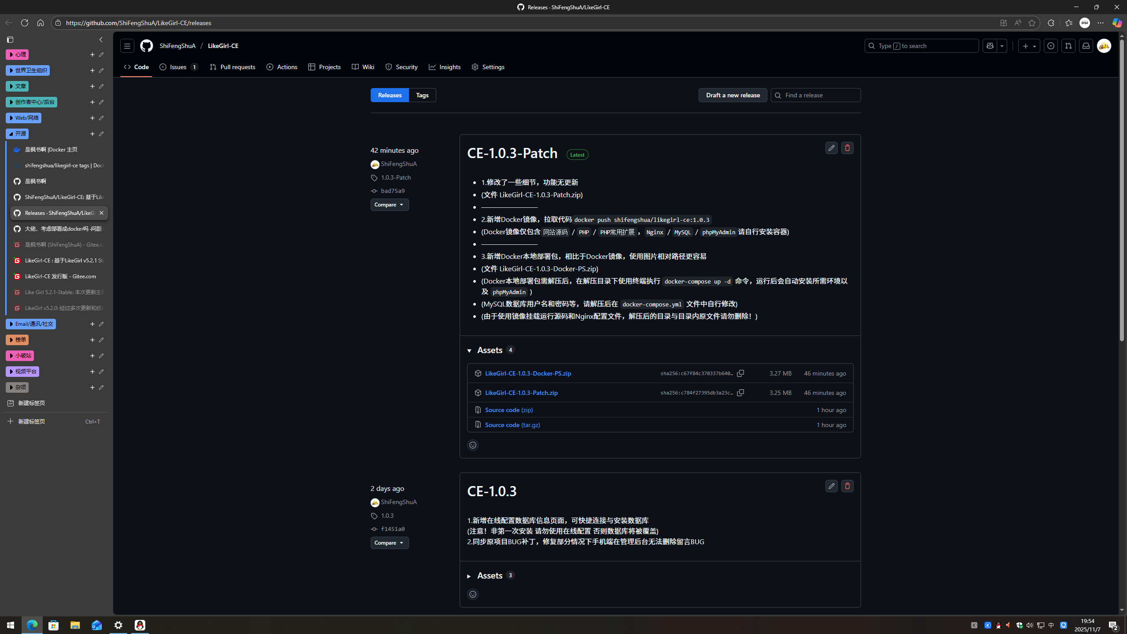
Task: Open Microsoft Store from the taskbar
Action: (x=54, y=625)
